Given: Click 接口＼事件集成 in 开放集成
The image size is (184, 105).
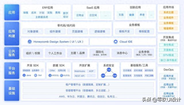Looking at the screenshot, I should click(x=168, y=60).
